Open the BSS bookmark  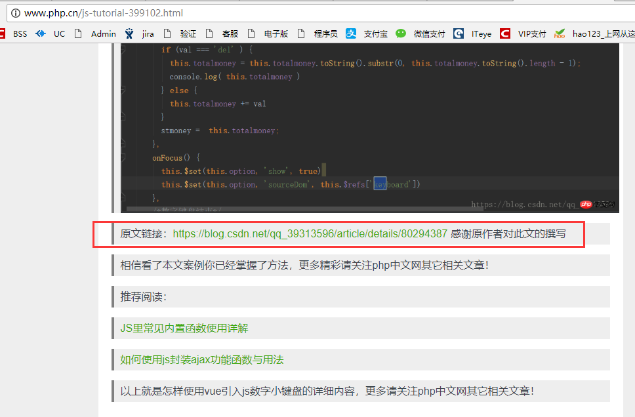(20, 34)
